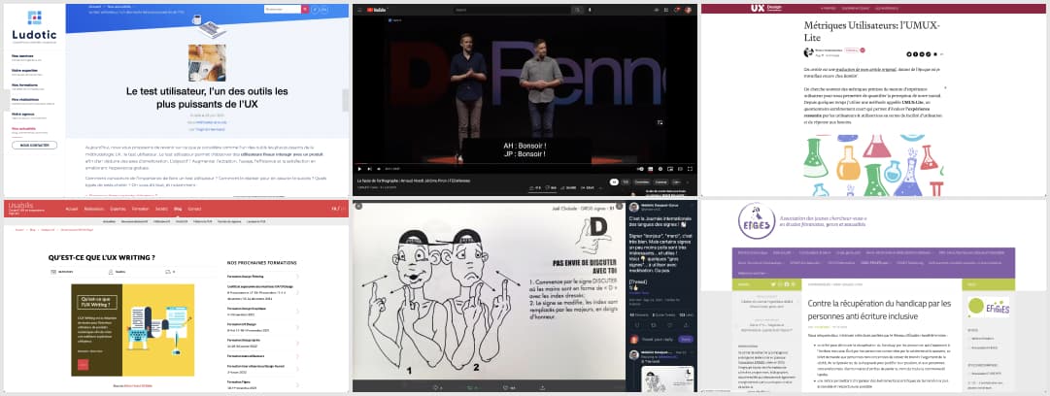Click the 'Formation' item in Usabilis menu
Screen dimensions: 1050x396
[139, 209]
